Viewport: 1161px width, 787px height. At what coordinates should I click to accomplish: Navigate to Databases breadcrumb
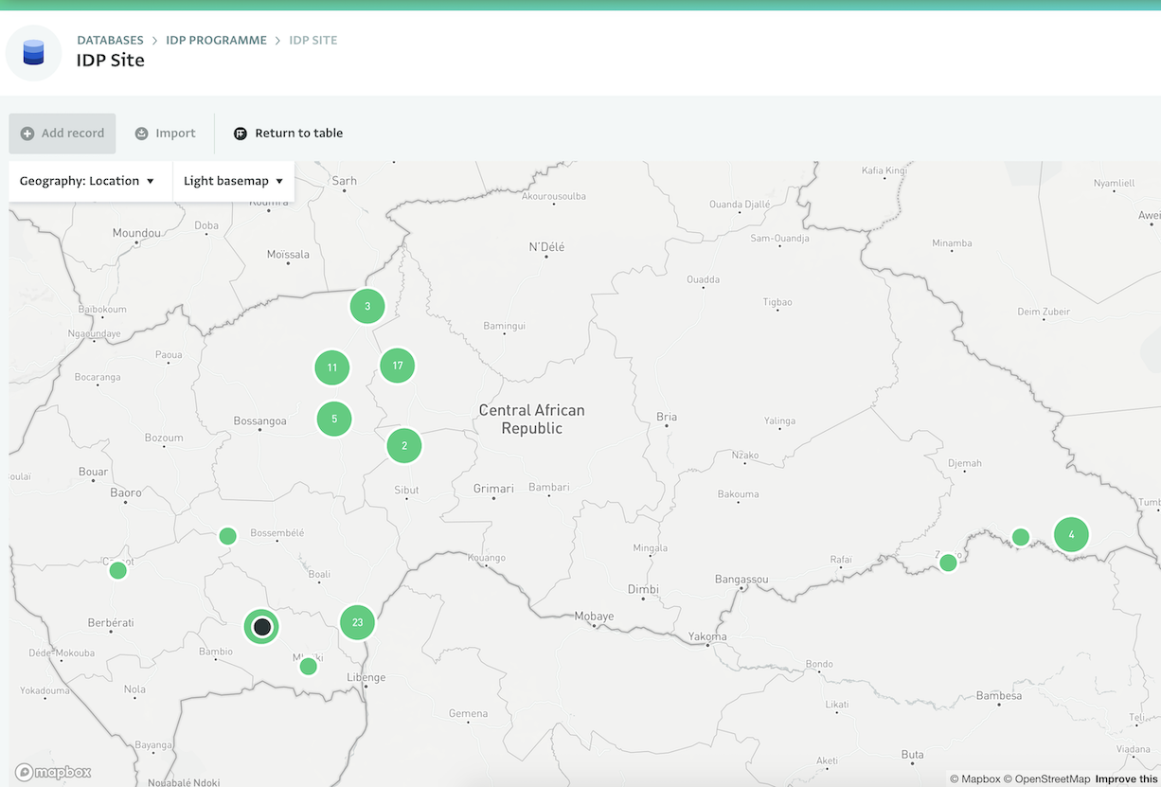click(x=110, y=40)
